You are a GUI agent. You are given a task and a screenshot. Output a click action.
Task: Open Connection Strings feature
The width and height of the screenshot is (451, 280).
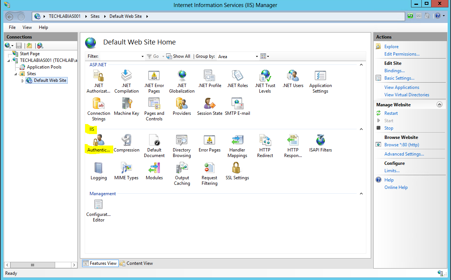(x=98, y=109)
